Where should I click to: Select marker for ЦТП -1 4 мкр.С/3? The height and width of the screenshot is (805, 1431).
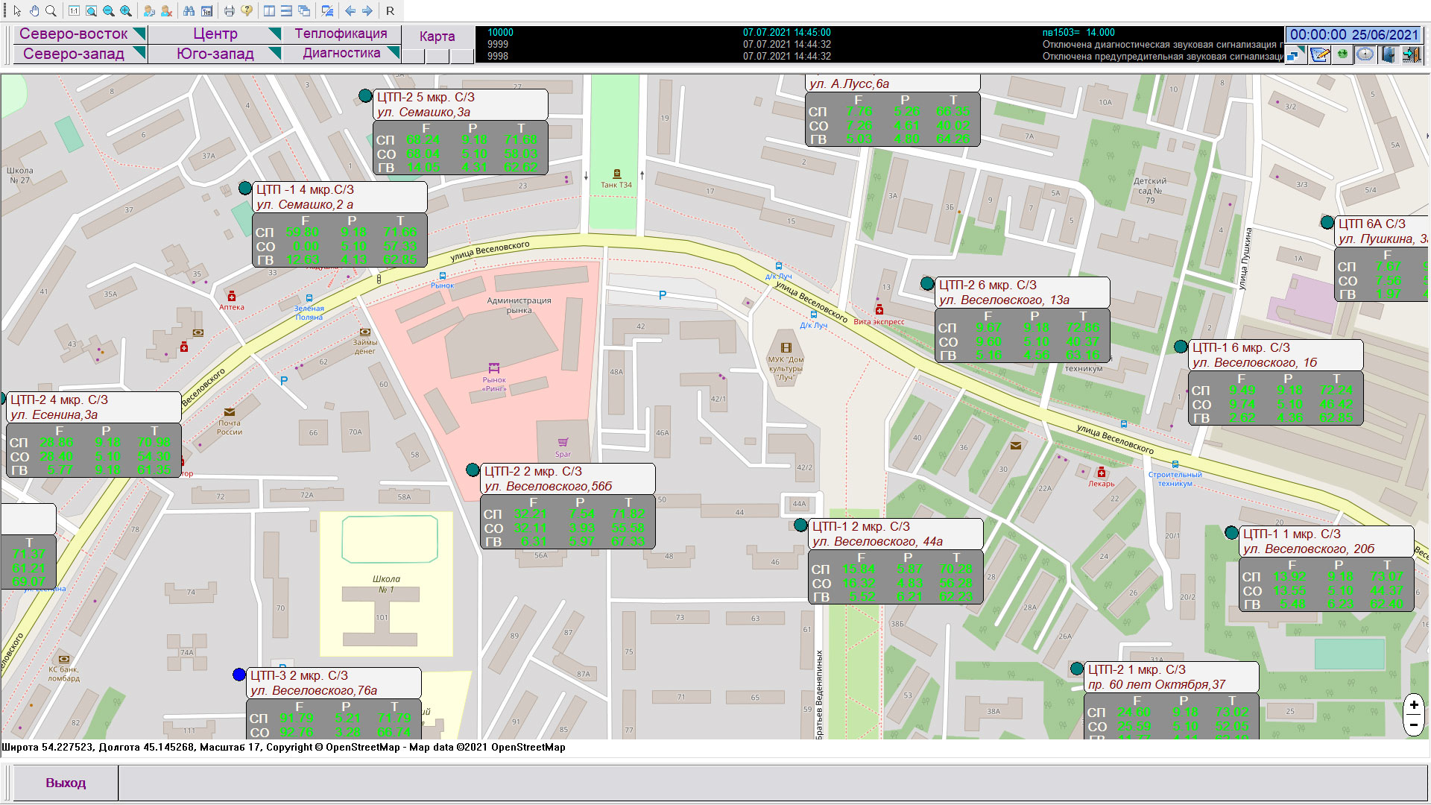245,189
